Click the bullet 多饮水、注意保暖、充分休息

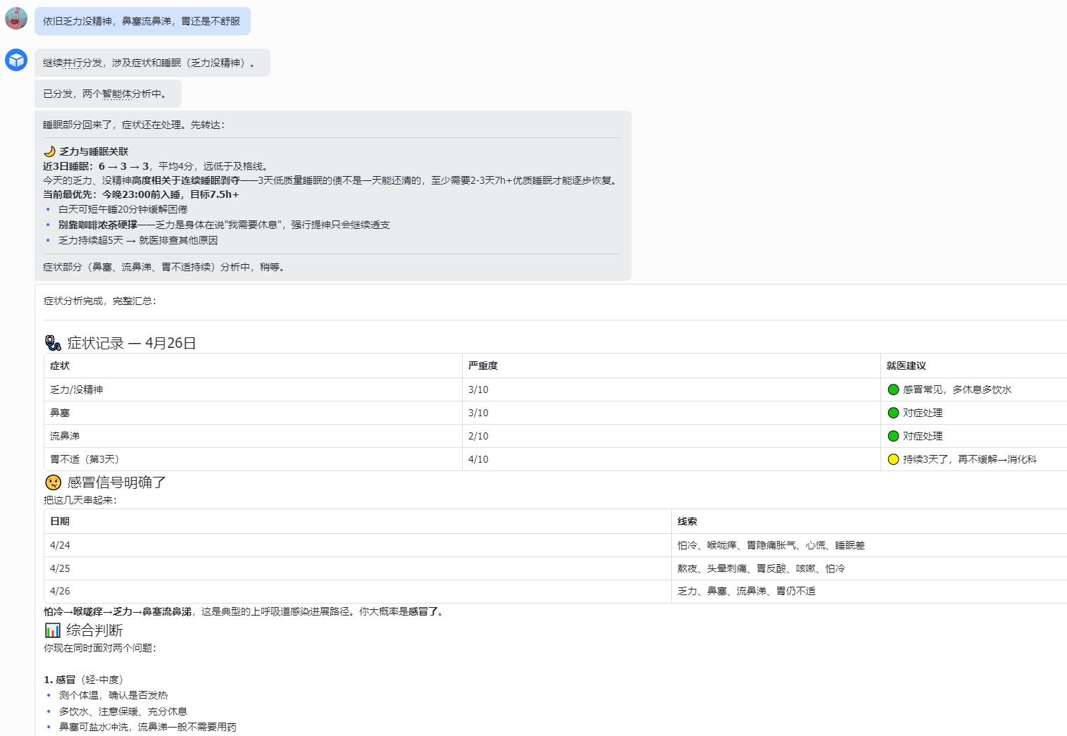[x=123, y=711]
